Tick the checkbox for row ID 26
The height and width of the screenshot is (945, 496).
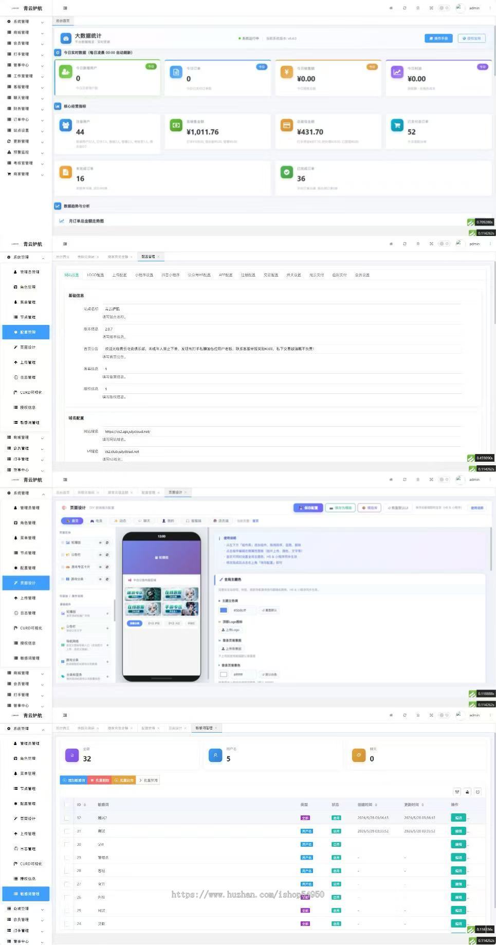[67, 897]
